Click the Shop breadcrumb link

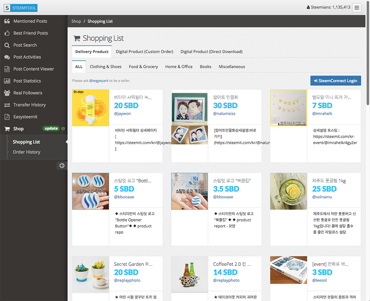coord(76,21)
